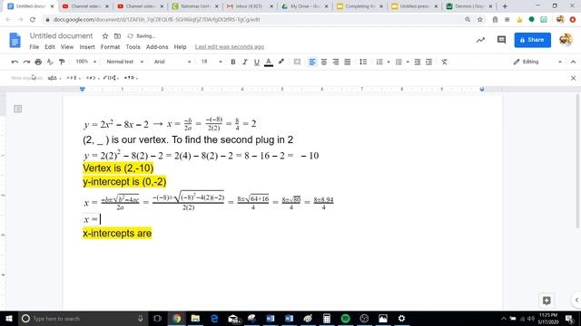Open File Explorer from the taskbar
Viewport: 581px width, 326px height.
pyautogui.click(x=195, y=318)
